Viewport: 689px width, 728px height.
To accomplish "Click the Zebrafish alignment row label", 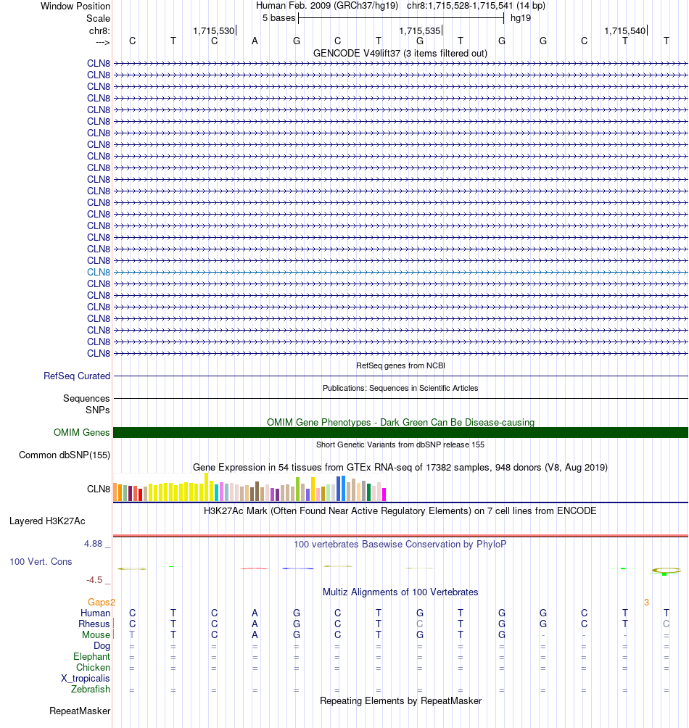I will pos(91,689).
